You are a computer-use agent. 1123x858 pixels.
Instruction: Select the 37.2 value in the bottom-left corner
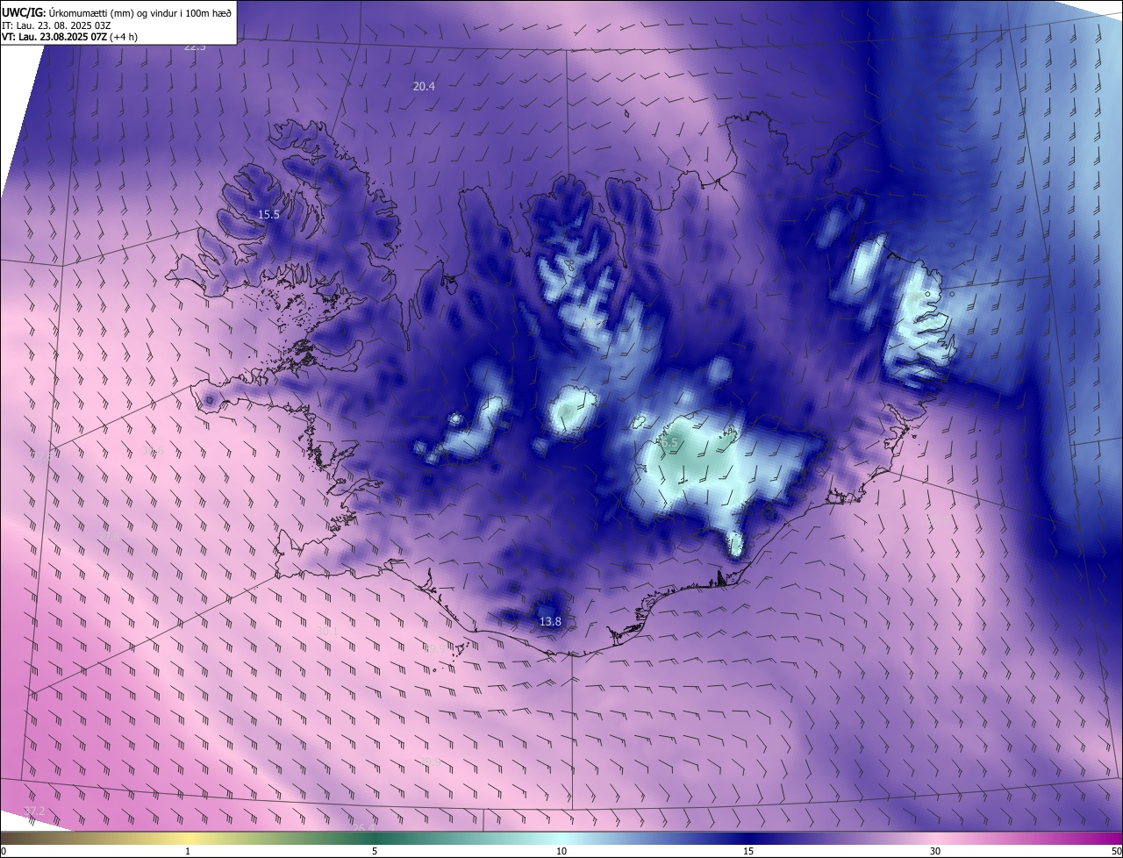pos(34,811)
